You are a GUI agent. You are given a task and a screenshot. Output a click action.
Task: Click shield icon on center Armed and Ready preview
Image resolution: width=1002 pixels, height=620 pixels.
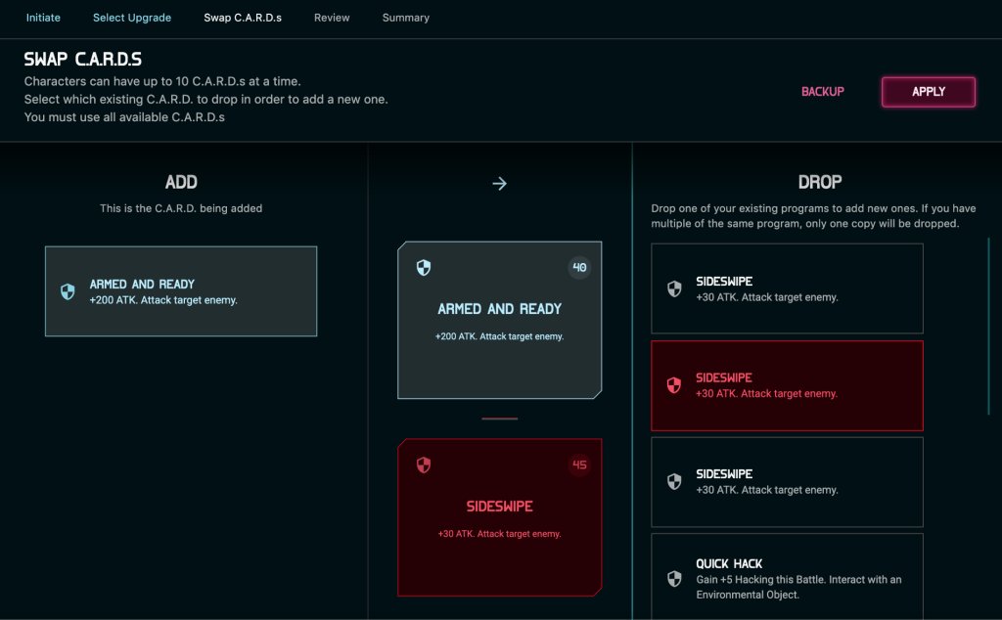click(x=424, y=267)
